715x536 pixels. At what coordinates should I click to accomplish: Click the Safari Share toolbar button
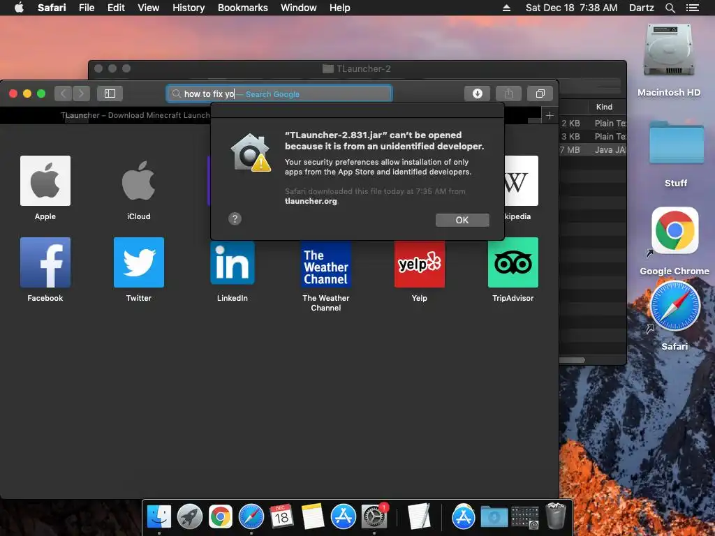click(508, 94)
